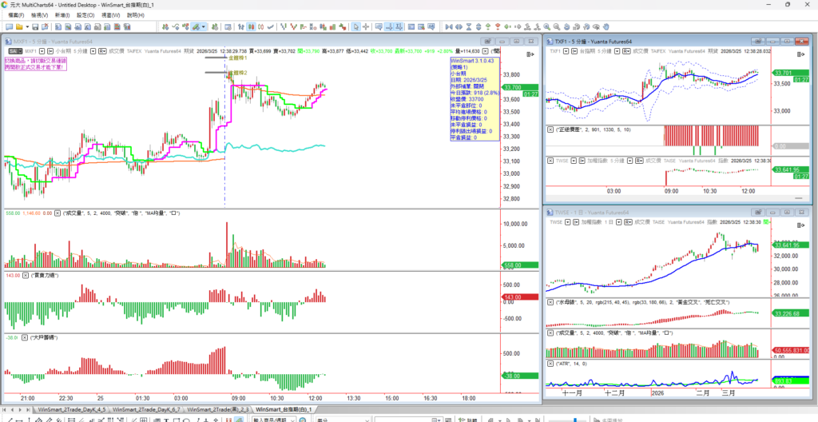Click the 33,700 price marker on MXF1 axis
Viewport: 818px width, 422px height.
pos(511,87)
